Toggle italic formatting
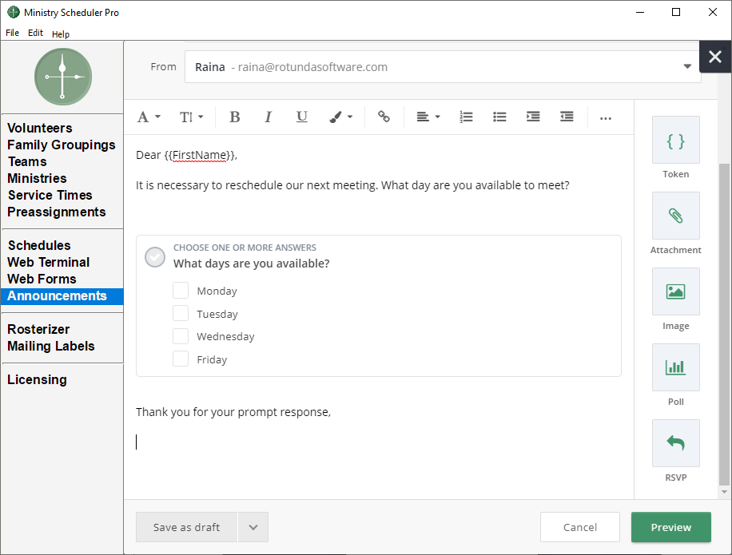The image size is (732, 555). coord(268,117)
